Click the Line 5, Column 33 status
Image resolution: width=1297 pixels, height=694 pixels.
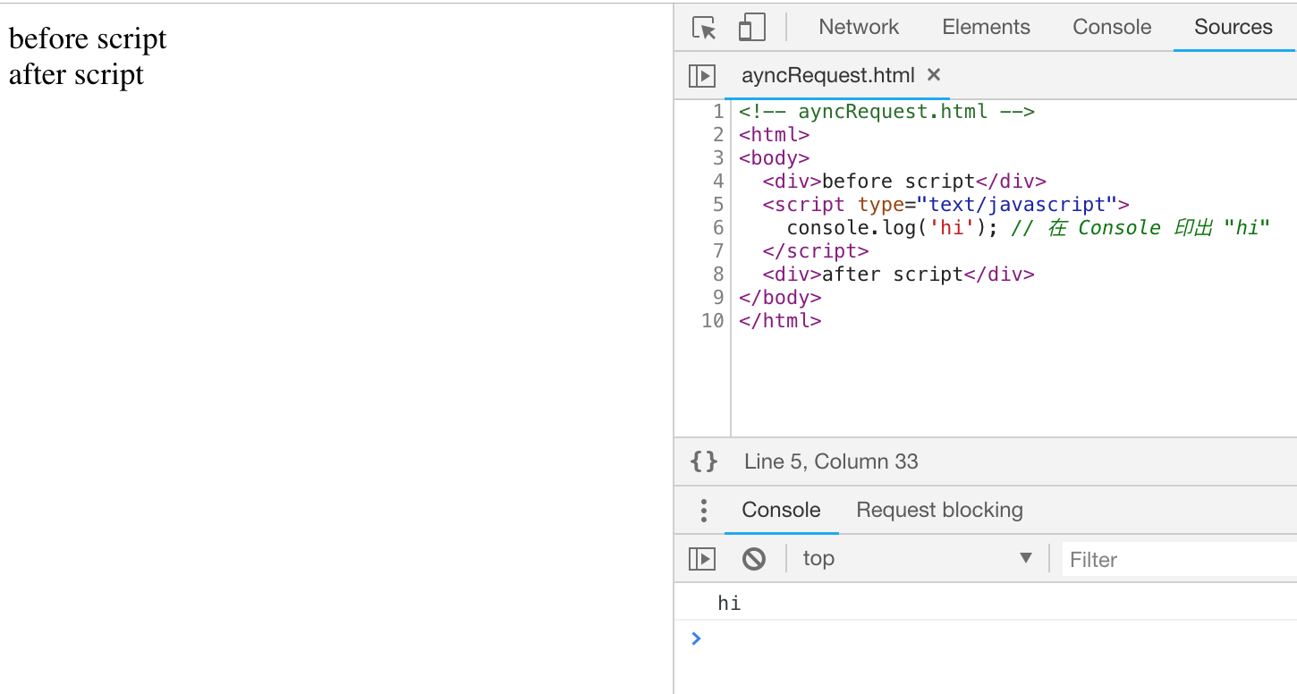click(830, 461)
